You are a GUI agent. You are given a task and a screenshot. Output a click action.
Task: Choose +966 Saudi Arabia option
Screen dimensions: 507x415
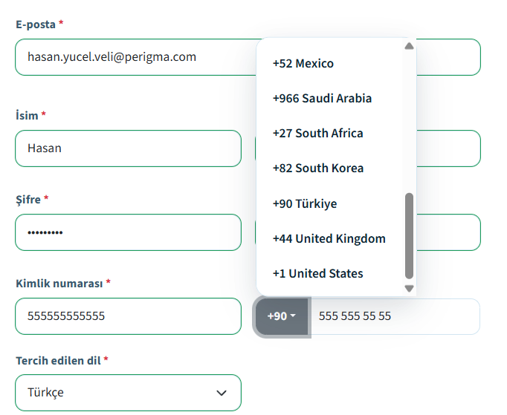[322, 99]
